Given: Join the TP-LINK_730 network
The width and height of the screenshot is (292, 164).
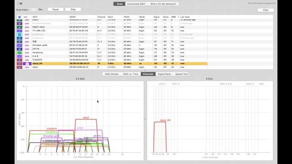Looking at the screenshot, I should [x=27, y=31].
